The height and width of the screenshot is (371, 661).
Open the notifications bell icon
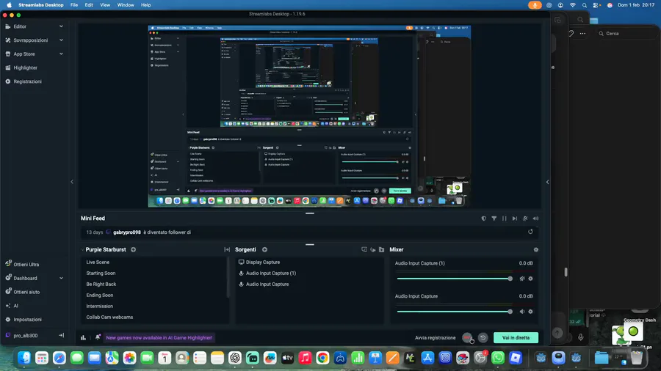[x=98, y=337]
